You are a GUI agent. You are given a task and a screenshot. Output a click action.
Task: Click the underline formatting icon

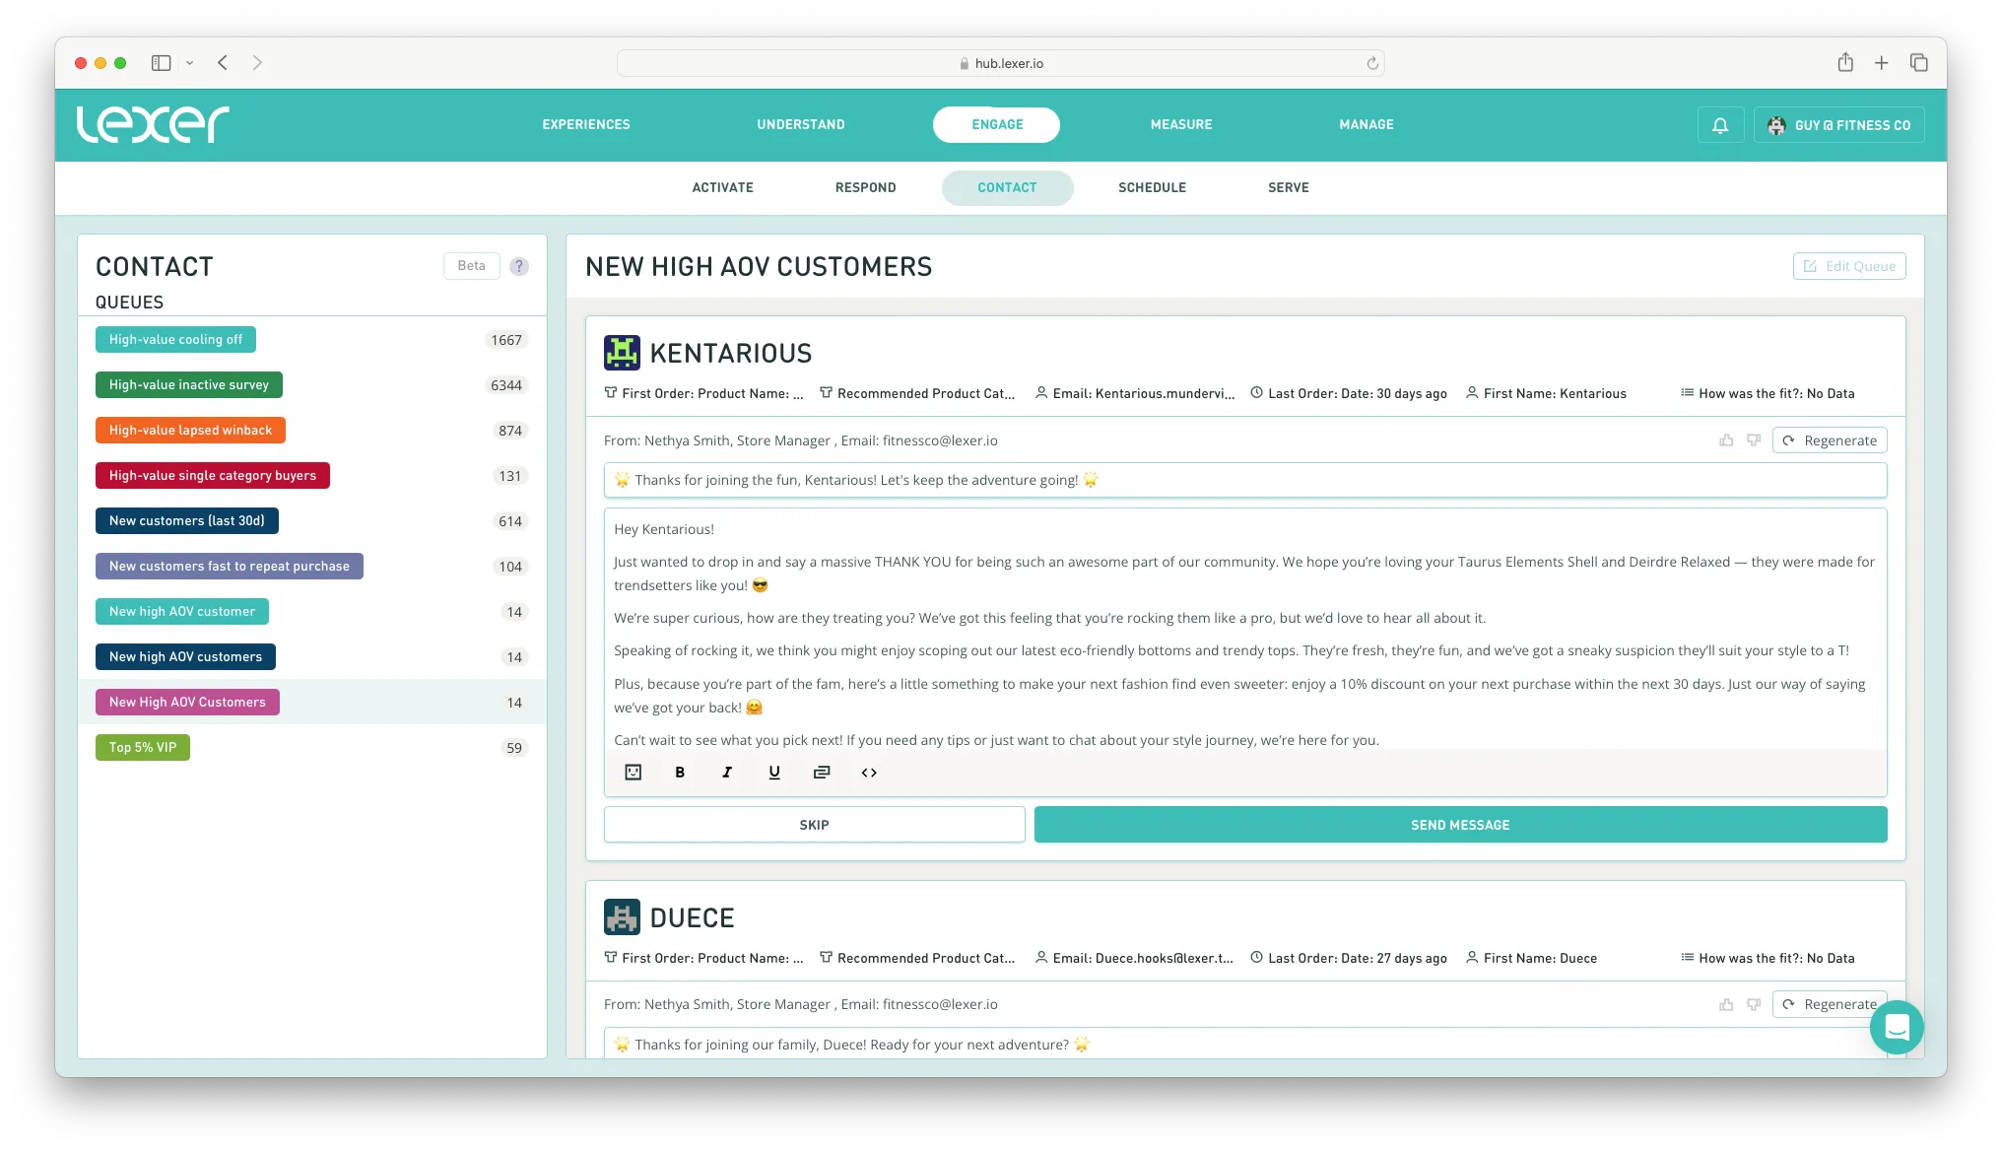[774, 773]
